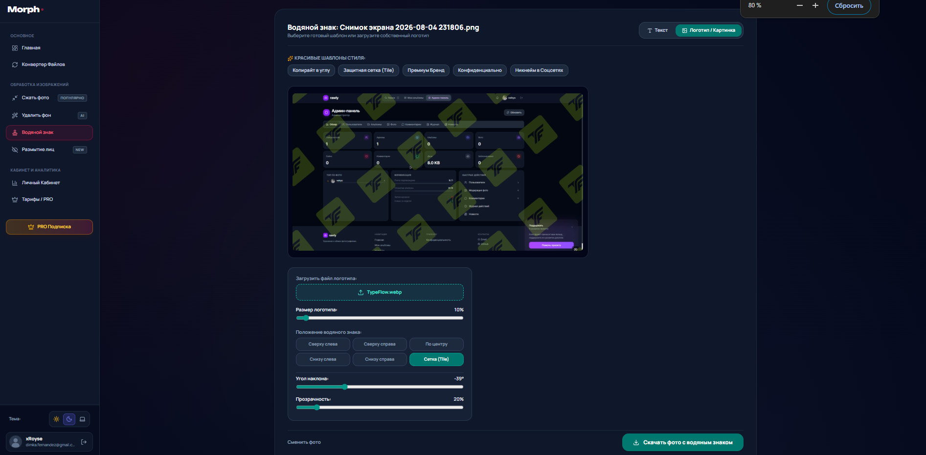Click the xRoyse user avatar
This screenshot has width=926, height=455.
click(x=16, y=442)
